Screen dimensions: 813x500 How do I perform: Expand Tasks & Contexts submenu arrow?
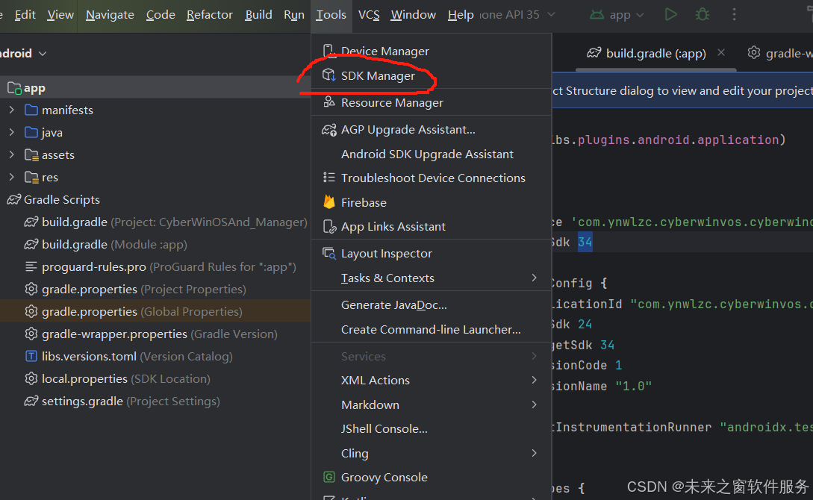tap(534, 278)
